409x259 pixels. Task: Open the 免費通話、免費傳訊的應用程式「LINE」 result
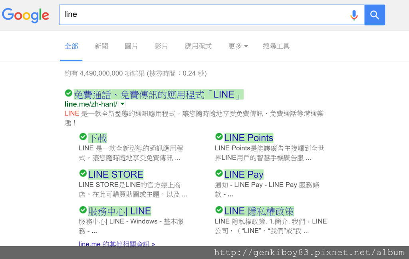tap(159, 94)
